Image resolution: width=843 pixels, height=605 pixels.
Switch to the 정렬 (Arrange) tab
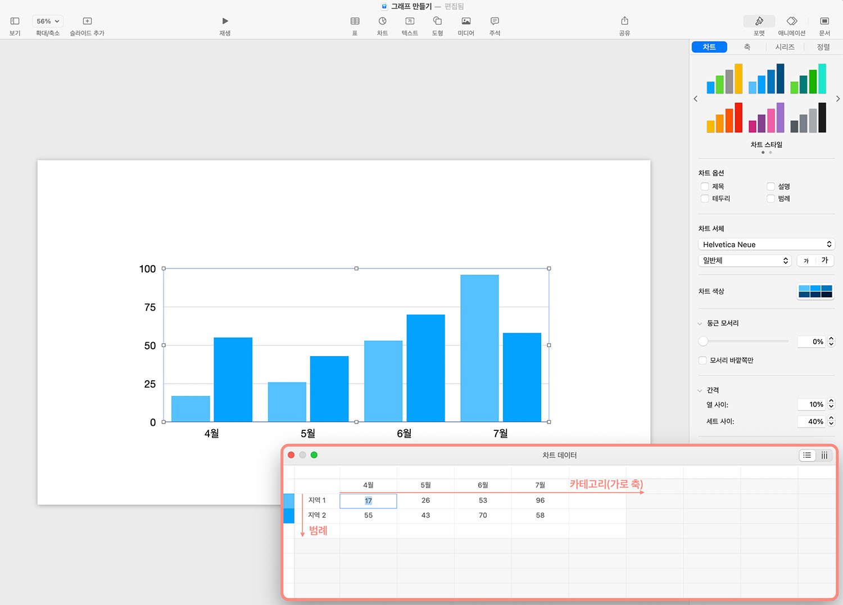click(823, 47)
